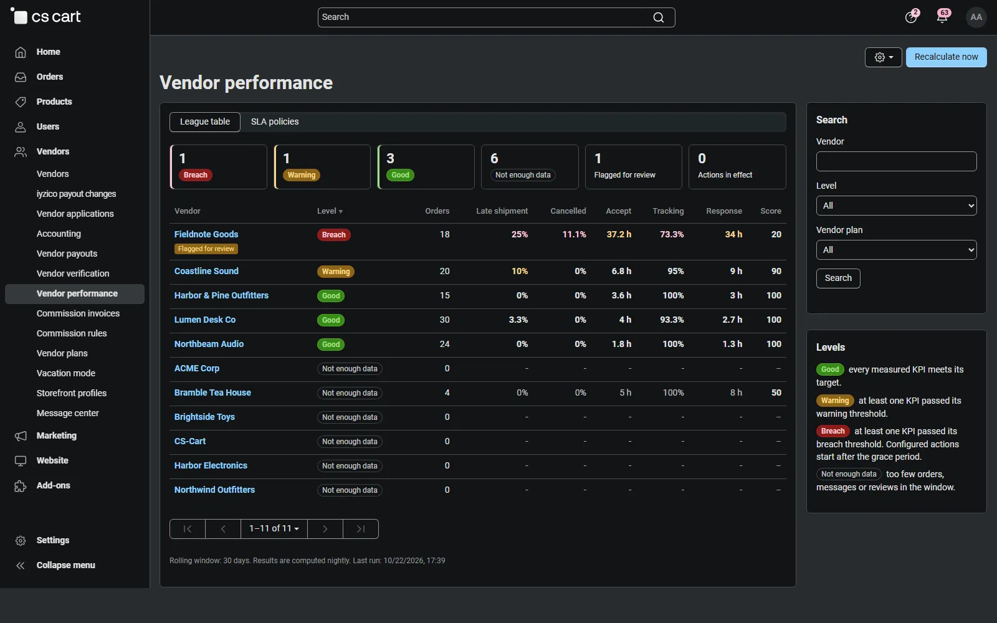The height and width of the screenshot is (623, 997).
Task: Open the Coastline Sound vendor link
Action: tap(206, 271)
